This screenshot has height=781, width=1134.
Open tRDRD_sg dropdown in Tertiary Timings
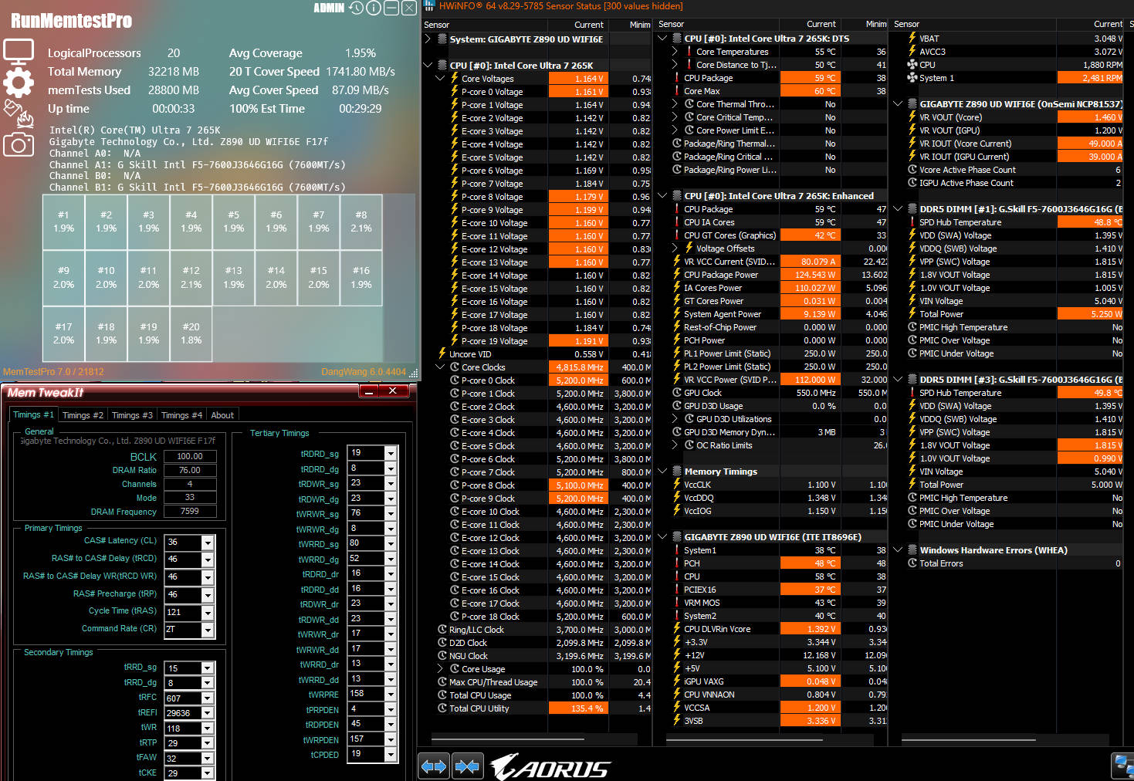391,454
